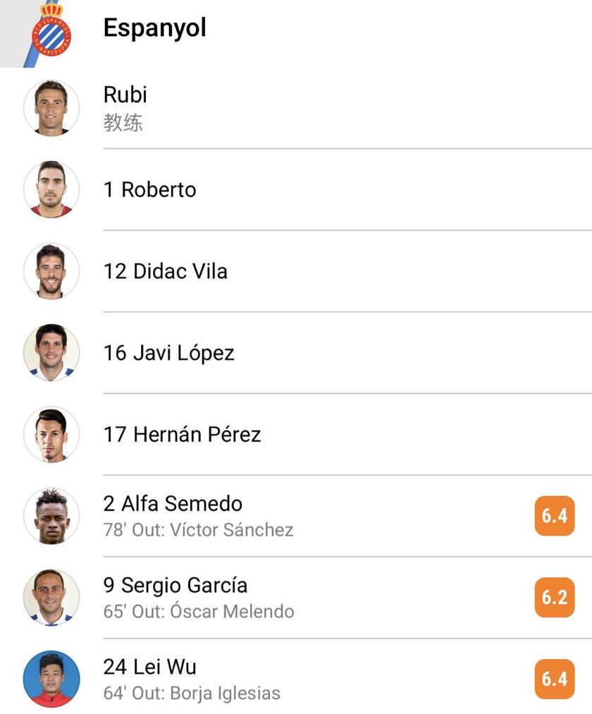Tap Alfa Semedo's 6.4 rating badge
The width and height of the screenshot is (592, 714).
555,516
